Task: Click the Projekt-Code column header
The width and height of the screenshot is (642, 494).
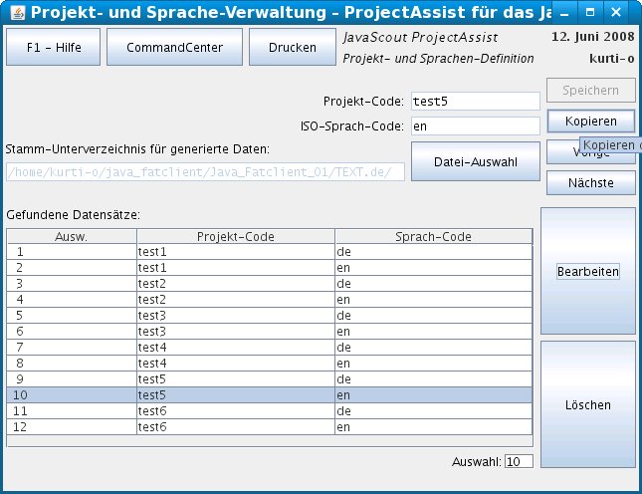Action: click(235, 237)
